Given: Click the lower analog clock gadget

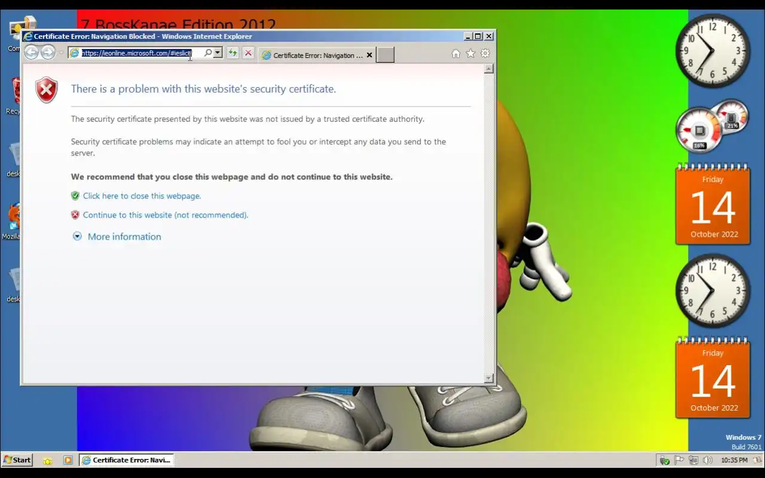Looking at the screenshot, I should coord(713,291).
